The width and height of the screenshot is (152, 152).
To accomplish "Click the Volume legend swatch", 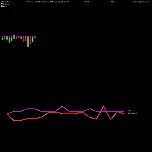I will [x=2, y=4].
